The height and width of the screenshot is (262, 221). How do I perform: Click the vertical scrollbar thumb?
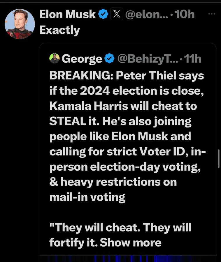(219, 159)
